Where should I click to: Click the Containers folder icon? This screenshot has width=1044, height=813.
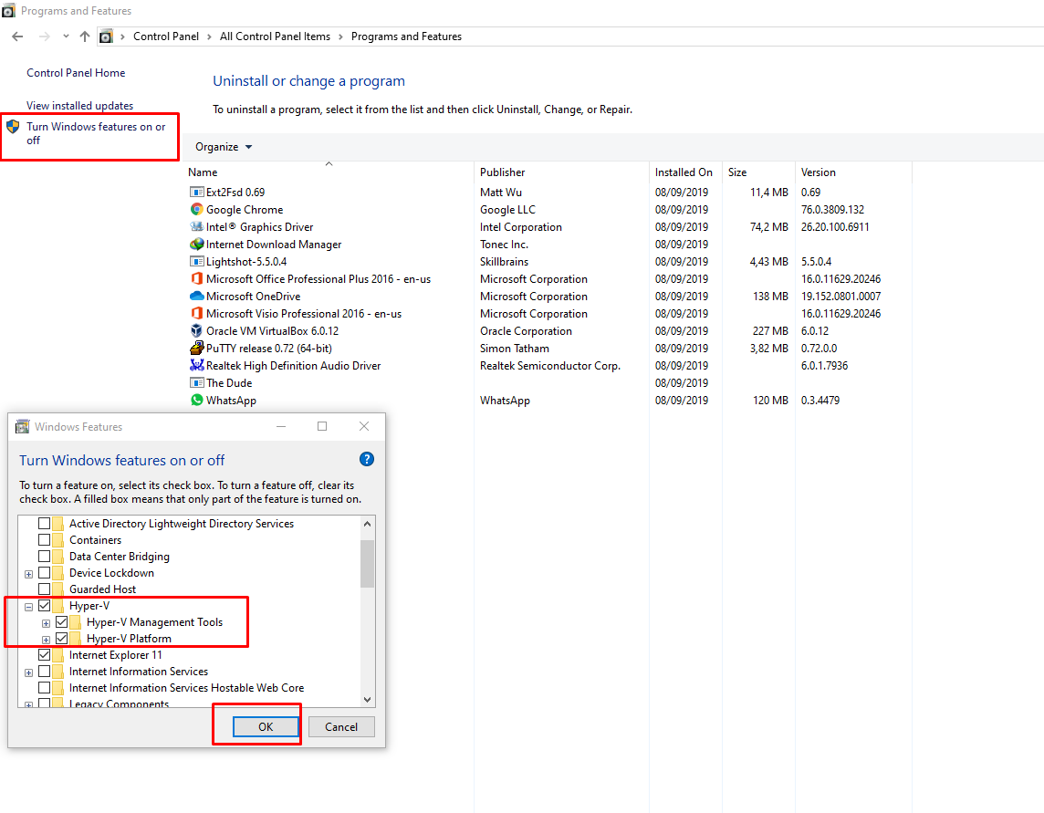[58, 540]
